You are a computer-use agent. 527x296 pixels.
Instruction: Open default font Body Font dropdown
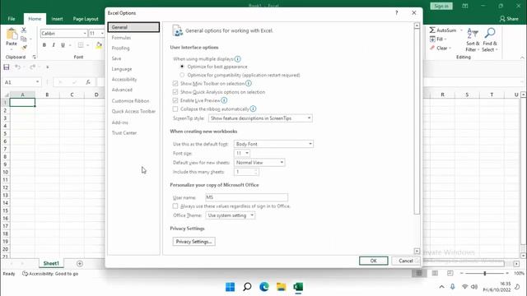(x=273, y=144)
